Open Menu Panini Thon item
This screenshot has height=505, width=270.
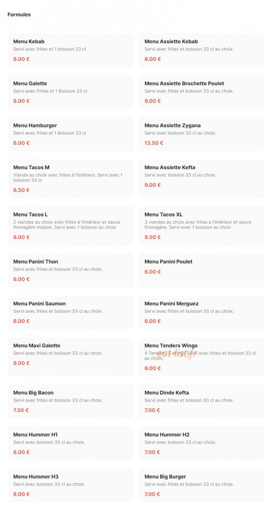tap(70, 270)
